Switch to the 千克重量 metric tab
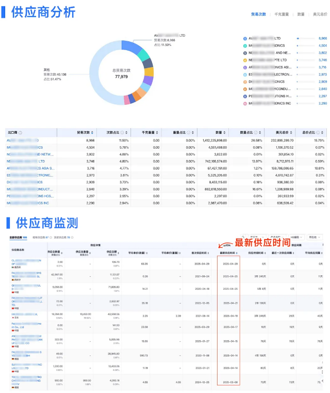 pos(282,14)
